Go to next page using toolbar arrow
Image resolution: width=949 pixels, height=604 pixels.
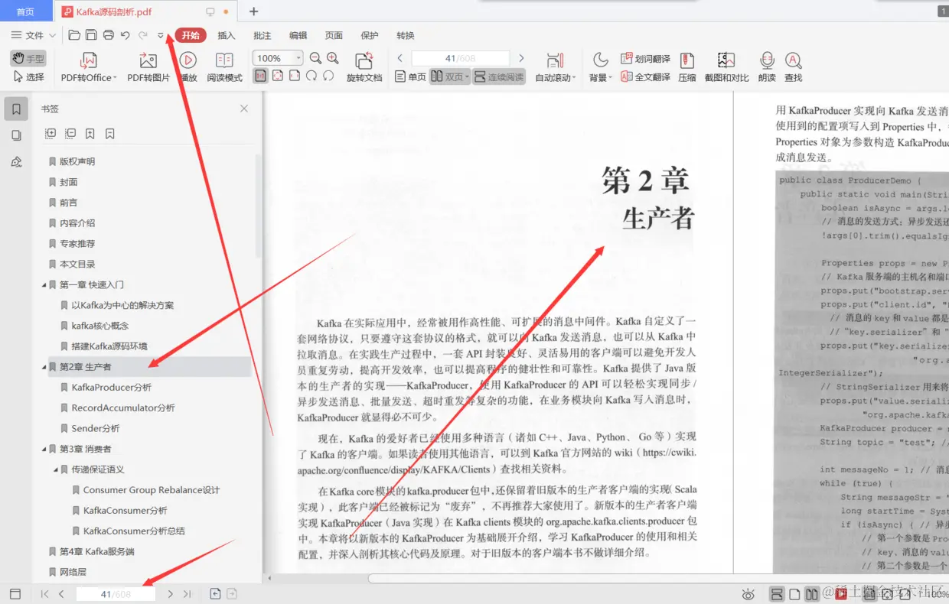pos(521,58)
